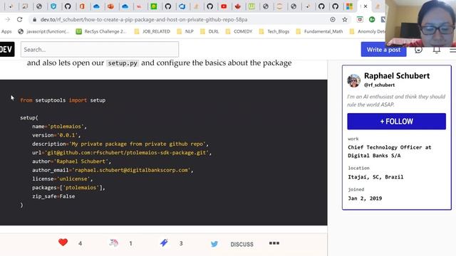This screenshot has height=256, width=456.
Task: Close the active dev.to tab
Action: click(x=366, y=6)
